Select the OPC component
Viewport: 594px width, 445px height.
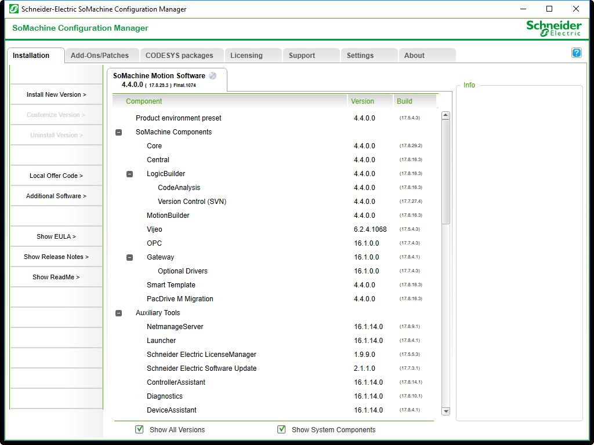click(x=276, y=243)
